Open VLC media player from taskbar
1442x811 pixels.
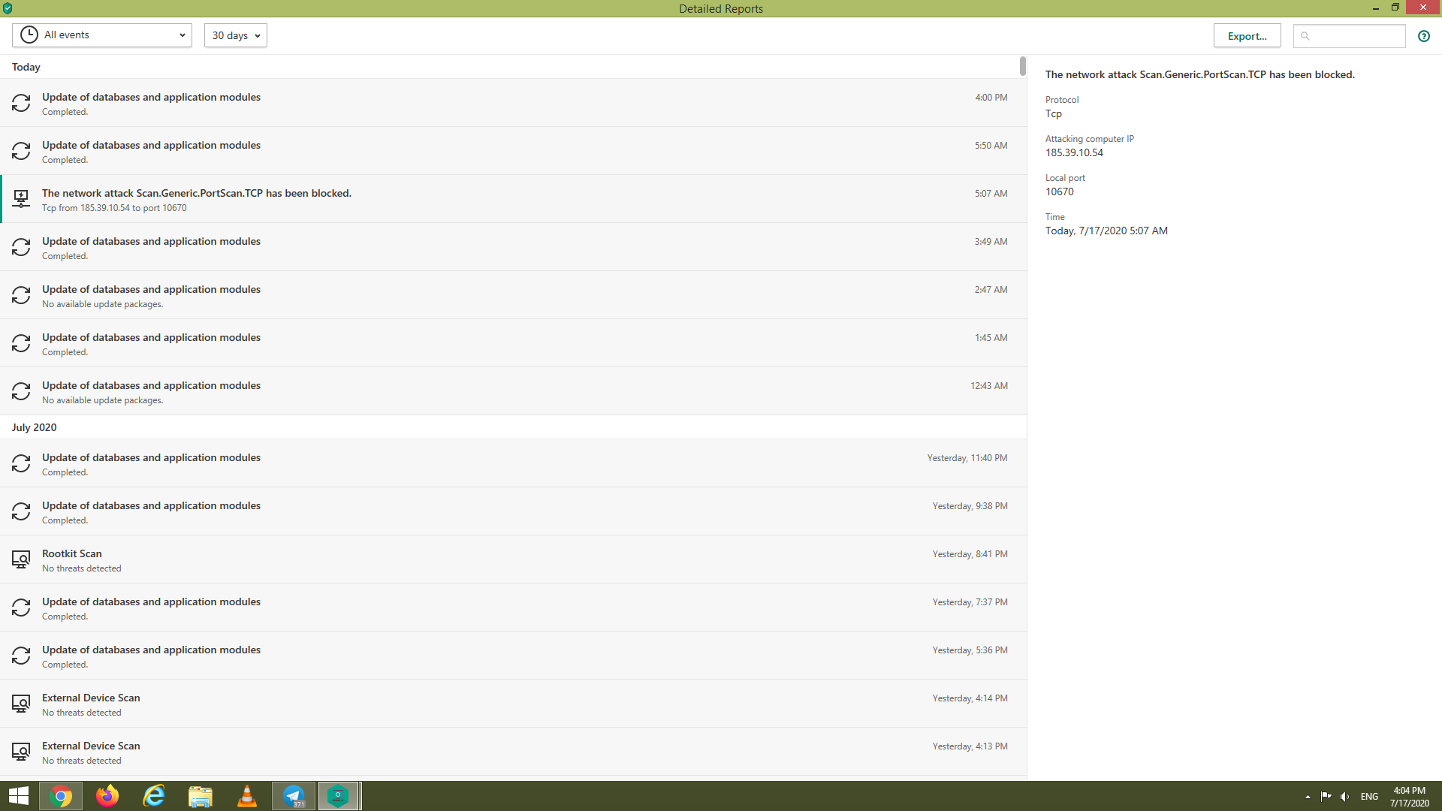[246, 796]
